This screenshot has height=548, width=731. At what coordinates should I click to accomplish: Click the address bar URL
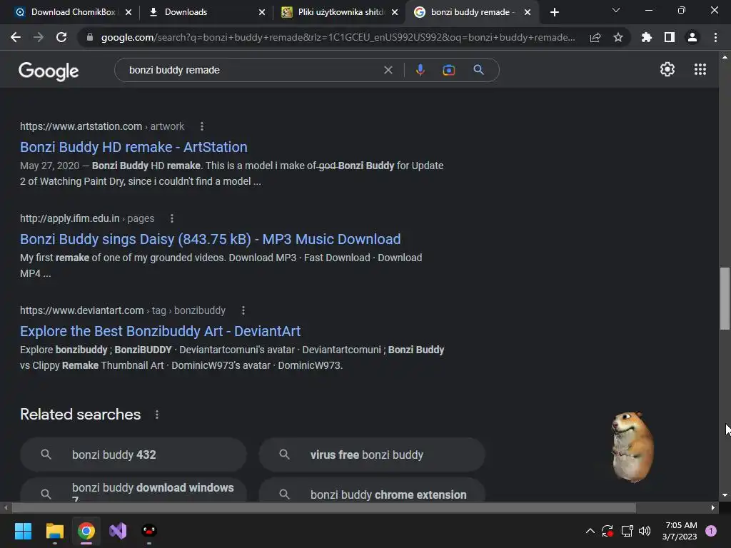tap(338, 37)
